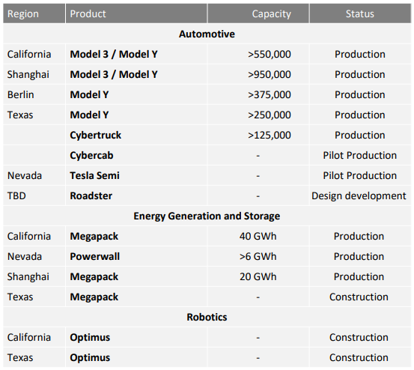The image size is (414, 370).
Task: Select the Automotive section heading
Action: (207, 34)
